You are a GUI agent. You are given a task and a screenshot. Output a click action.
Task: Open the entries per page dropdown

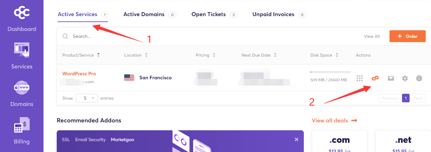coord(87,98)
